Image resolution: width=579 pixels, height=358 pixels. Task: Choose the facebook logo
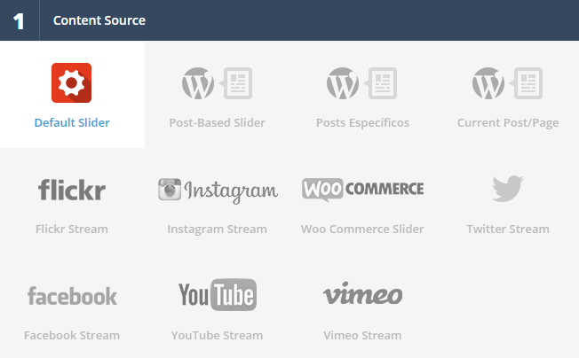(73, 296)
